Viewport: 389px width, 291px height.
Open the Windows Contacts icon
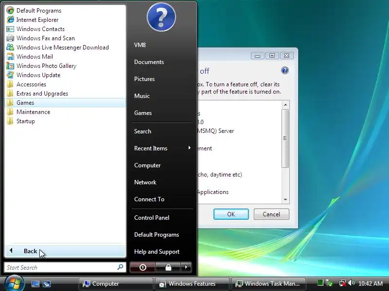10,29
